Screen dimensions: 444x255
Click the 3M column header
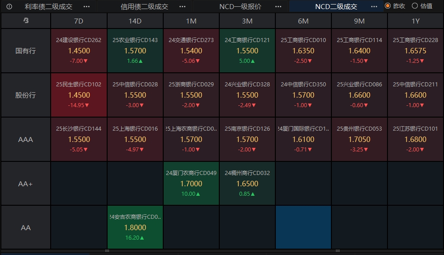point(247,21)
